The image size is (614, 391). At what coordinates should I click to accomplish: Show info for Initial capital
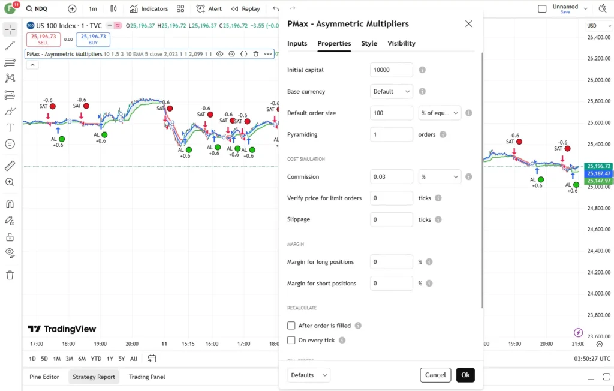422,70
